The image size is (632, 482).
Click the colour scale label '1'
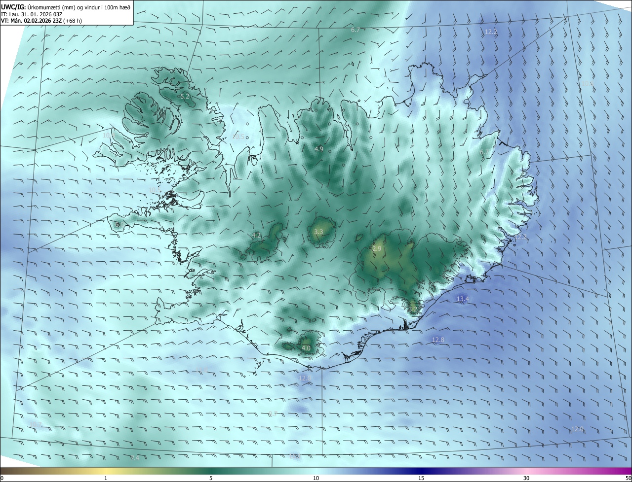coord(106,478)
